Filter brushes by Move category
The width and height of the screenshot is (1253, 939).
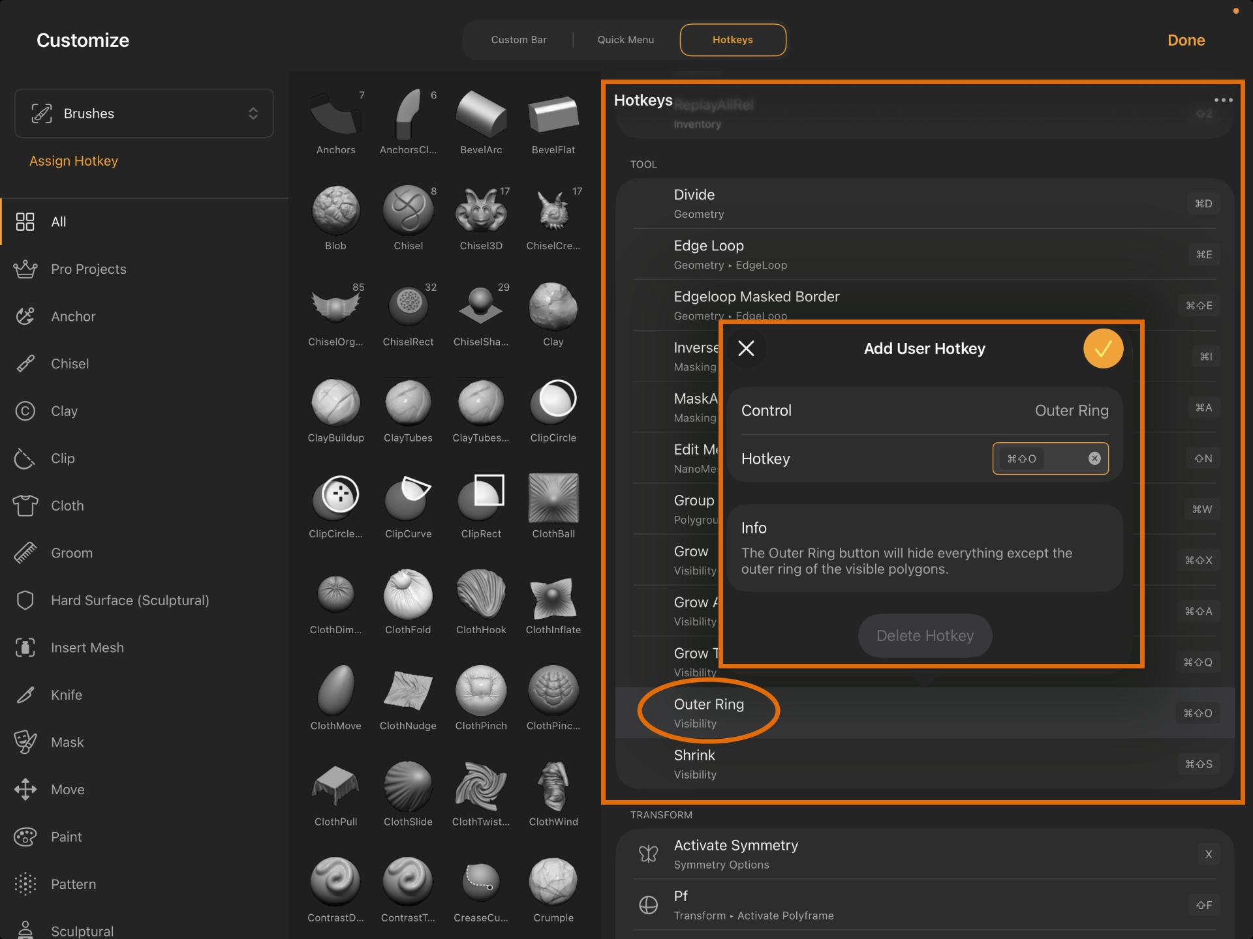pyautogui.click(x=144, y=790)
